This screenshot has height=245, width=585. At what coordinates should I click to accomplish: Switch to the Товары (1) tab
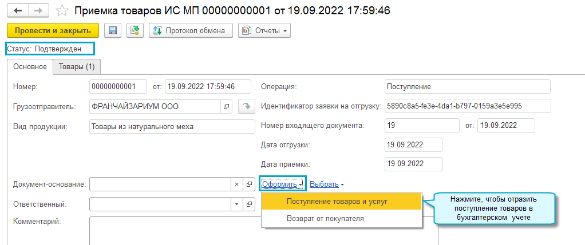pyautogui.click(x=77, y=67)
